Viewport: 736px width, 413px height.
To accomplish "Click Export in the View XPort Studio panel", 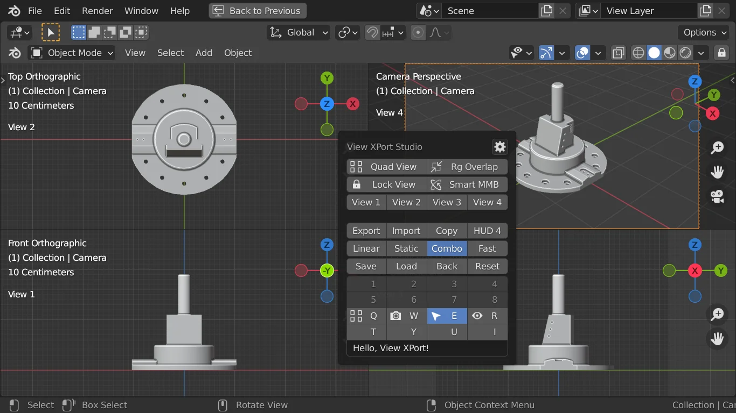I will pos(366,230).
